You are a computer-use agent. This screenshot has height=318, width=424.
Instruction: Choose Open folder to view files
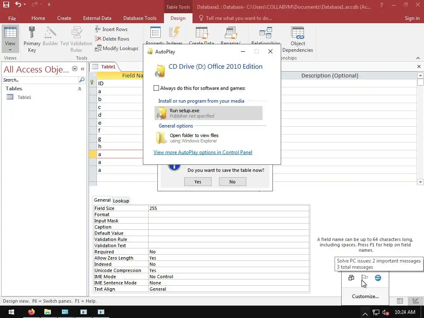coord(208,138)
